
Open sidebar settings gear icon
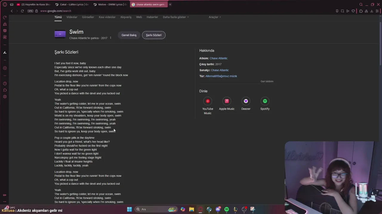tap(5, 97)
